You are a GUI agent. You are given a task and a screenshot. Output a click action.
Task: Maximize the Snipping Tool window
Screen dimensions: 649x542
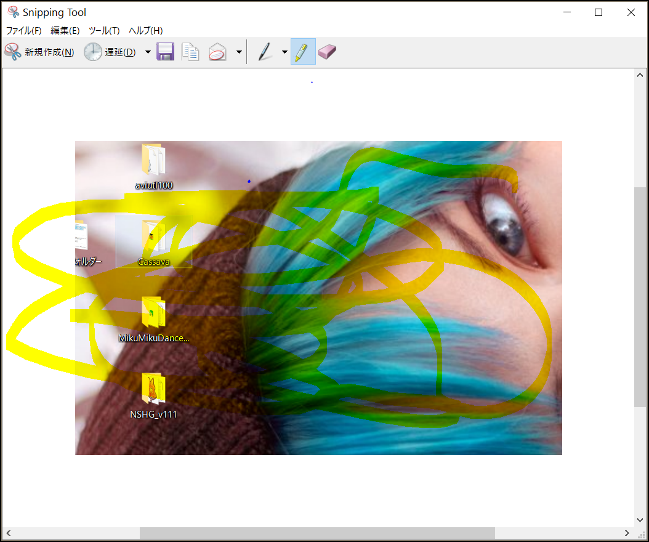pos(599,12)
